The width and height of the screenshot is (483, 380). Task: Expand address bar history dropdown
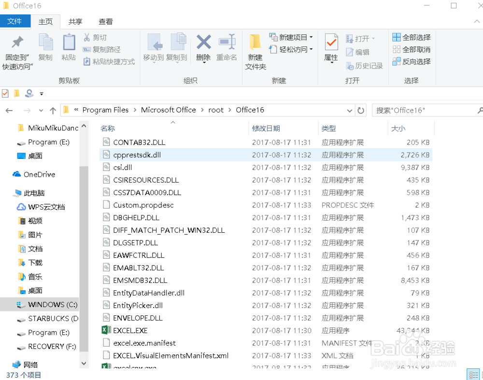coord(349,111)
